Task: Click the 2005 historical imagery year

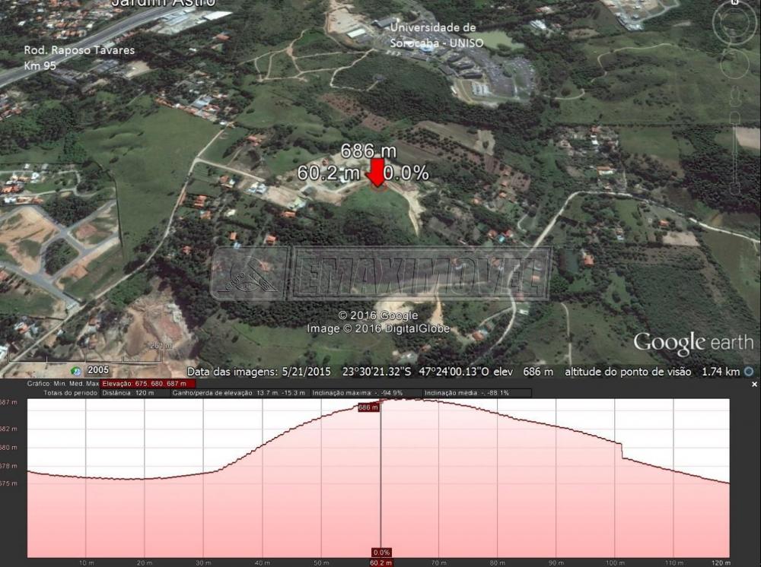Action: click(98, 370)
